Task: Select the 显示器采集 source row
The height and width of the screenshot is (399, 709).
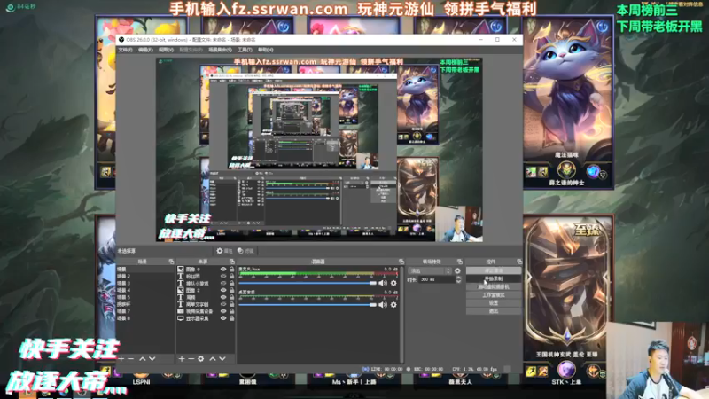Action: click(x=206, y=318)
